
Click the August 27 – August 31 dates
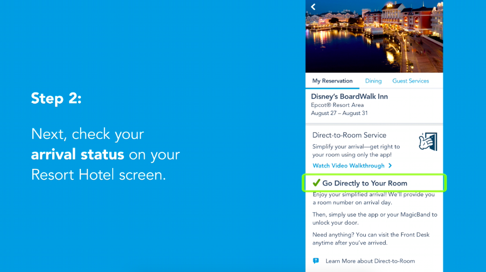pyautogui.click(x=339, y=113)
